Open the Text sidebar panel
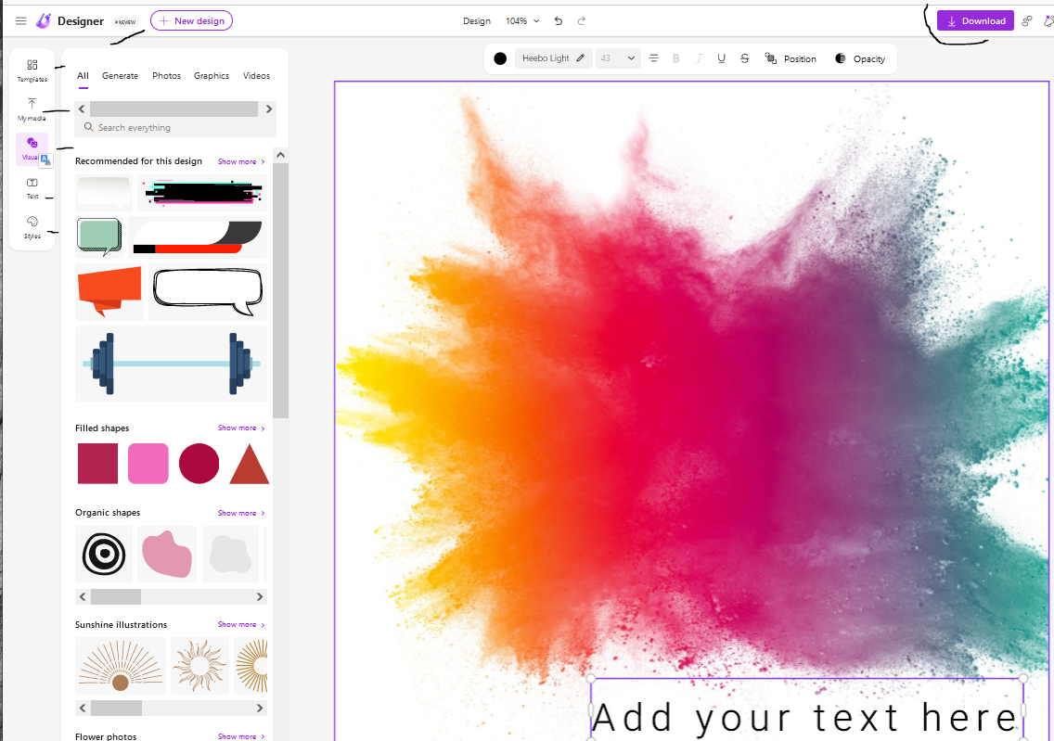 32,187
